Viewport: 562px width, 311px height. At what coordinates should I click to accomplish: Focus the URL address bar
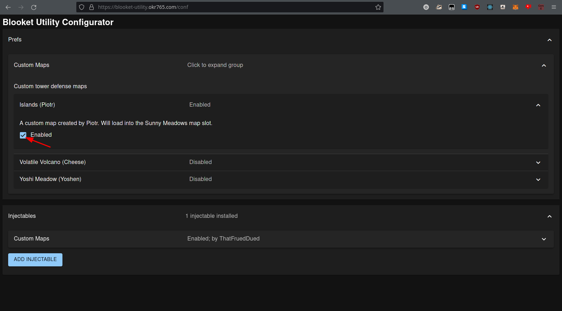coord(230,7)
